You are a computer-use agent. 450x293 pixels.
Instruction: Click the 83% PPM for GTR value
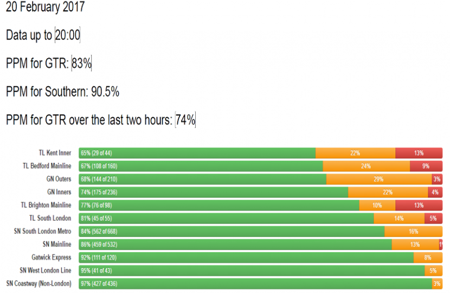(x=81, y=63)
